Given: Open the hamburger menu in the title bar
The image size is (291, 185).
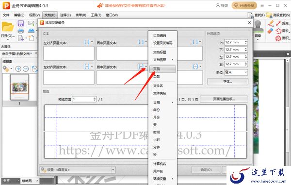Looking at the screenshot, I should click(x=262, y=5).
